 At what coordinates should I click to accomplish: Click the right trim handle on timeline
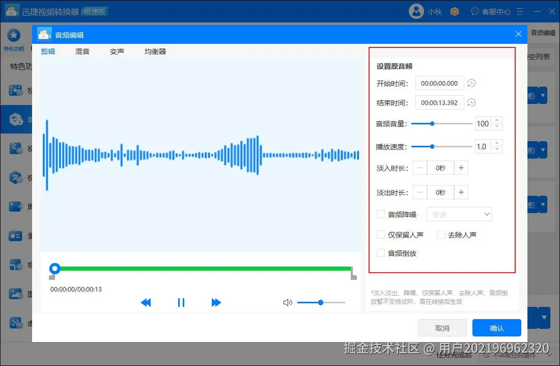click(x=354, y=273)
